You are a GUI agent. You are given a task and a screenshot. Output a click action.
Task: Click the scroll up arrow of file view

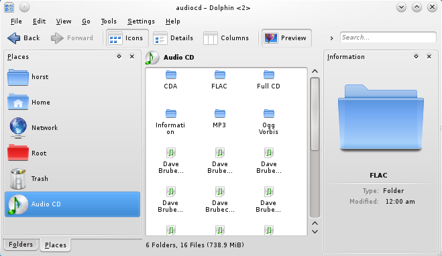[315, 72]
